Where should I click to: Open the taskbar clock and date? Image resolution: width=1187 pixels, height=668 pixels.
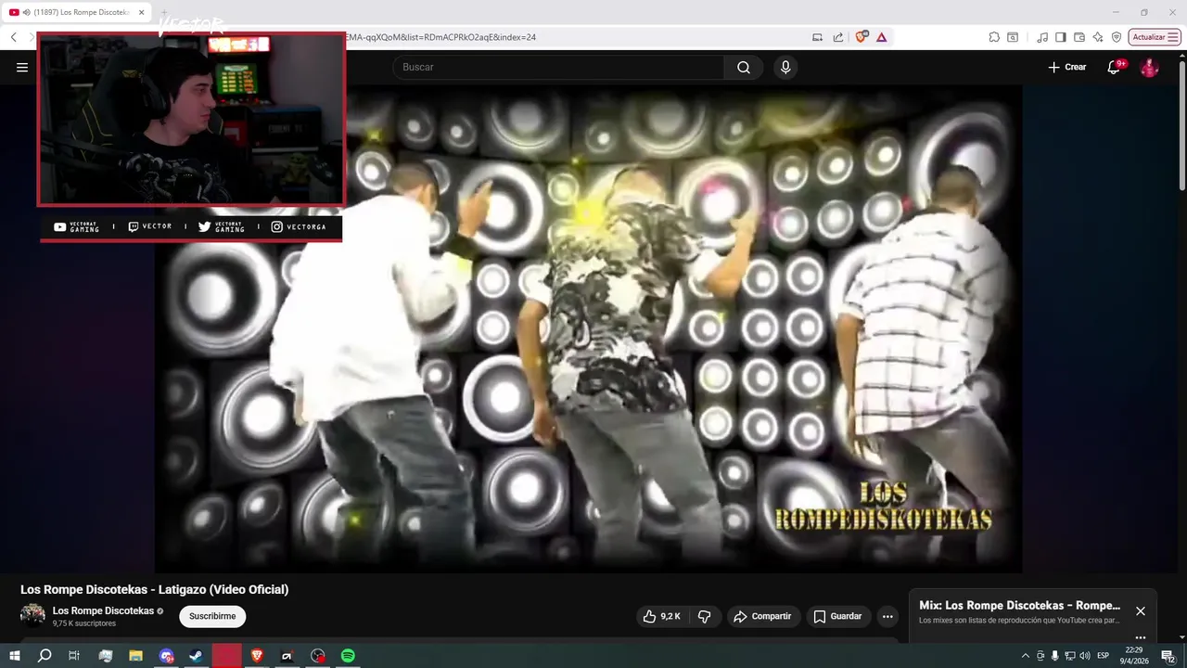(x=1133, y=656)
